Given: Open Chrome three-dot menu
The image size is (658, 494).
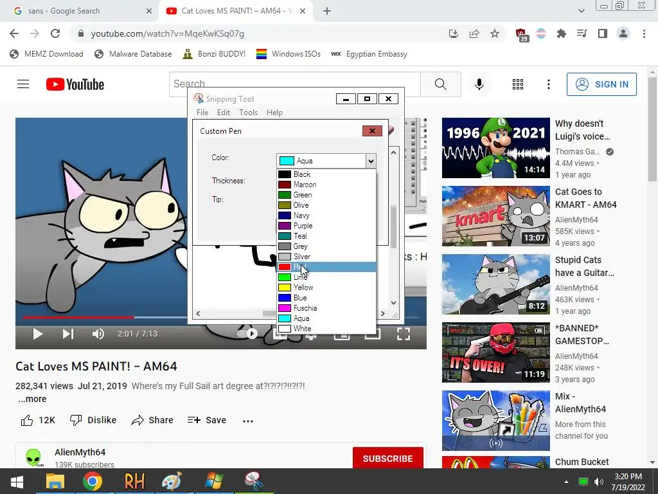Looking at the screenshot, I should (644, 33).
